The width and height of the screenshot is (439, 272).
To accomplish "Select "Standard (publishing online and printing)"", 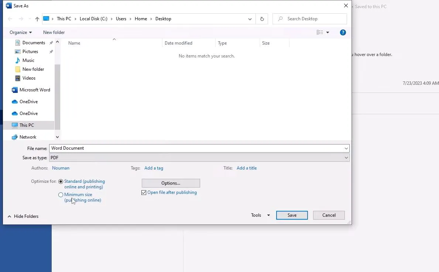I will 60,181.
